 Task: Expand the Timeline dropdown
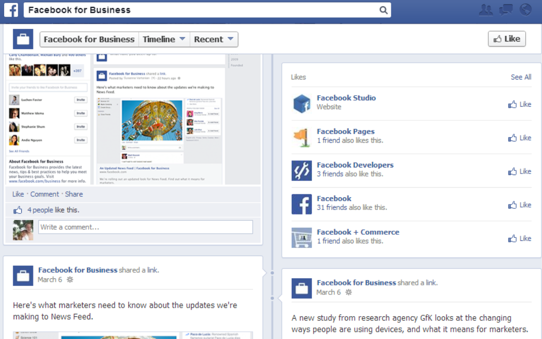tap(164, 39)
